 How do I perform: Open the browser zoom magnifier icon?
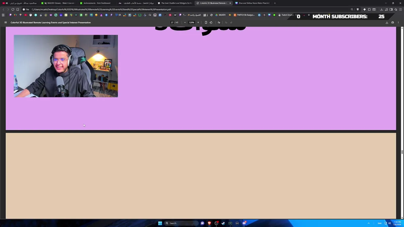(352, 9)
